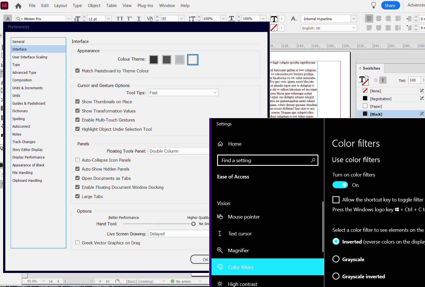Click the blue Share button
The image size is (425, 287).
point(390,5)
